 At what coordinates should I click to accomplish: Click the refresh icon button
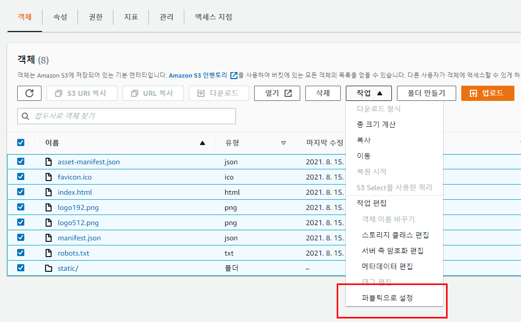(x=29, y=93)
